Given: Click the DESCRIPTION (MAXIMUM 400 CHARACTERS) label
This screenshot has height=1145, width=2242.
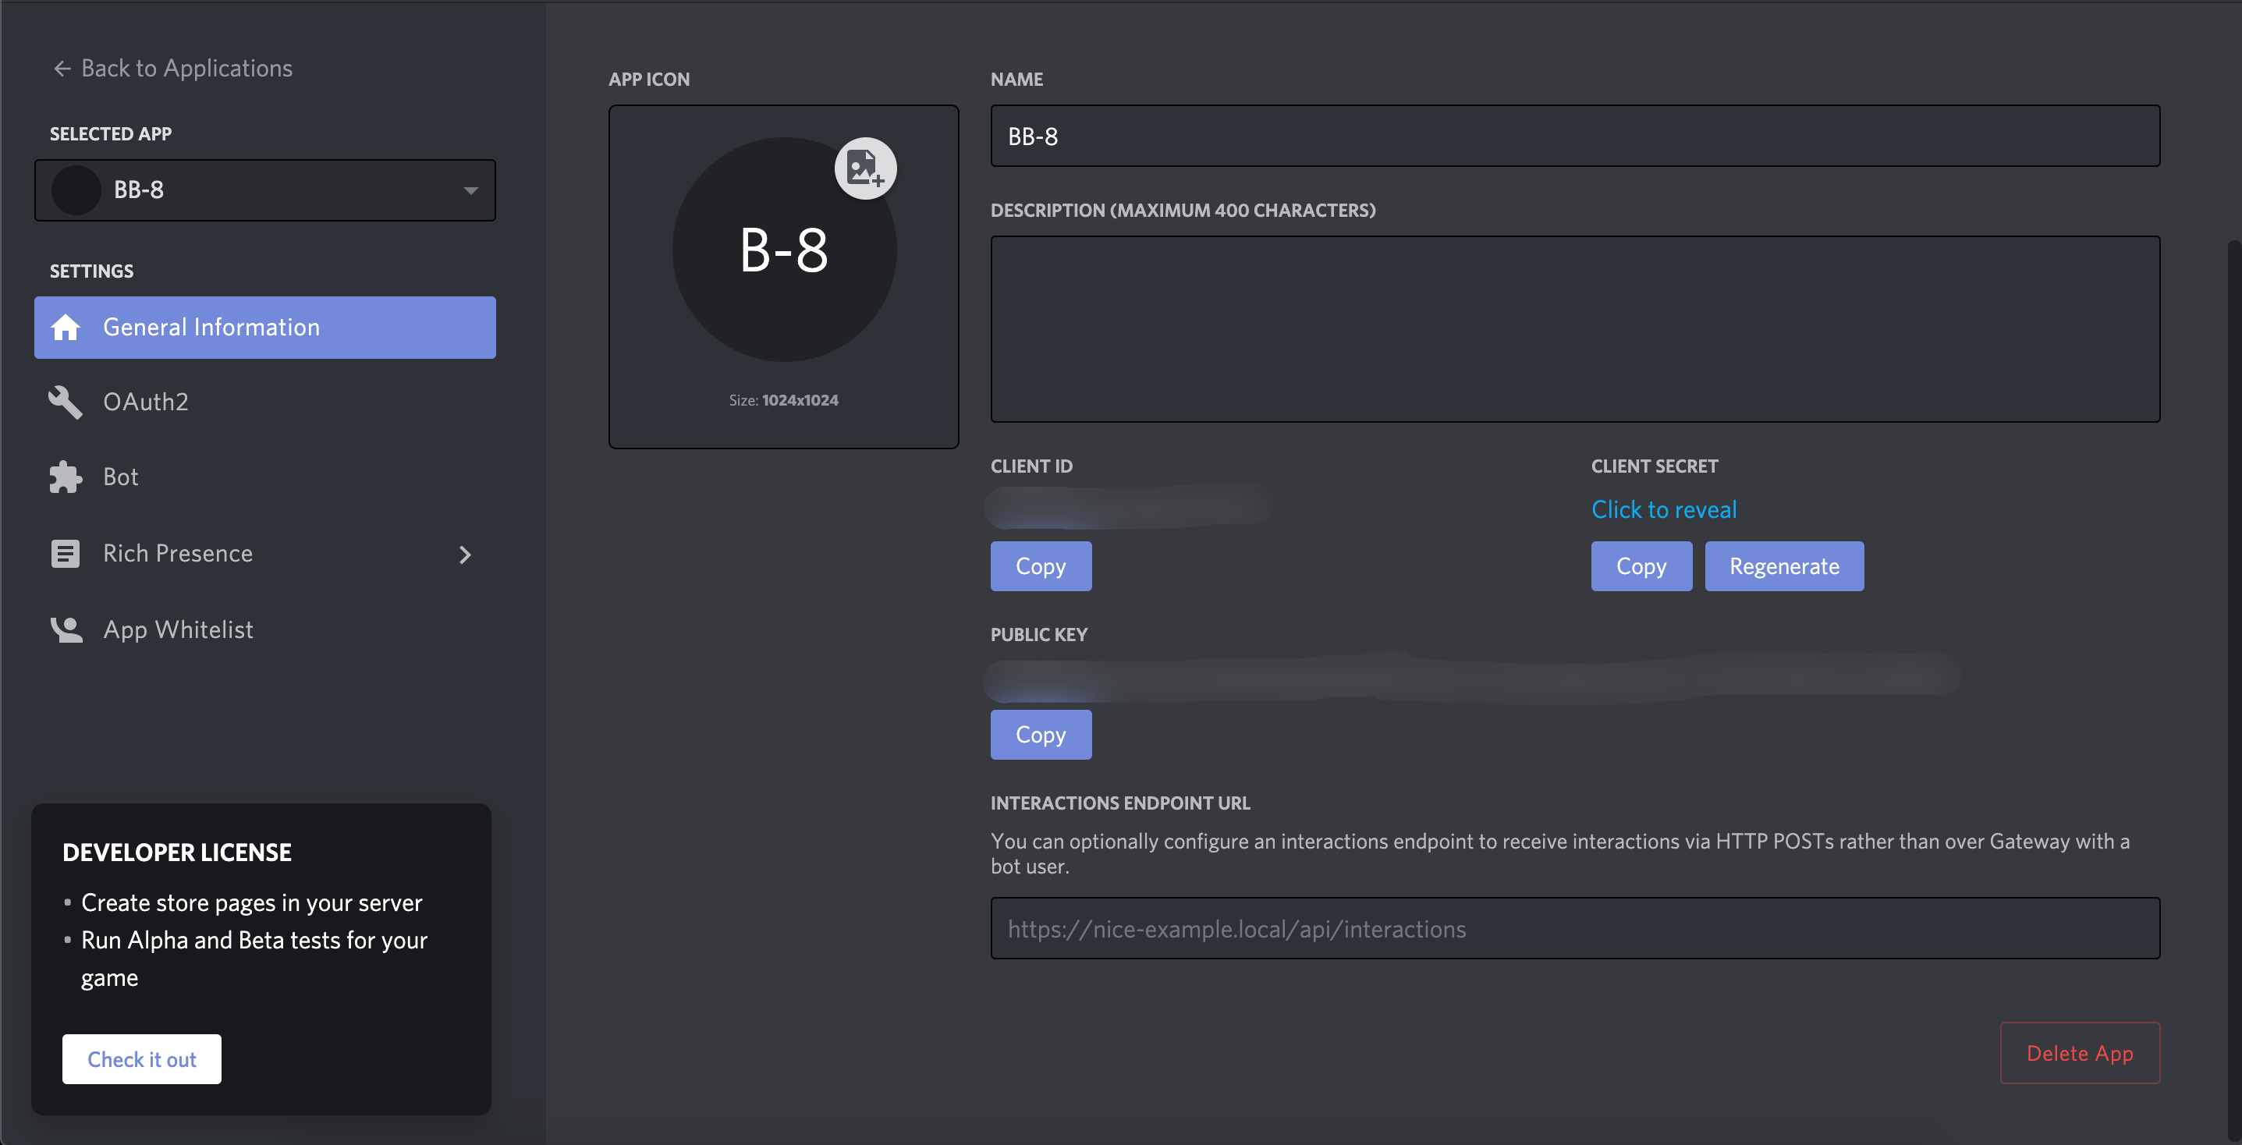Looking at the screenshot, I should click(x=1183, y=211).
